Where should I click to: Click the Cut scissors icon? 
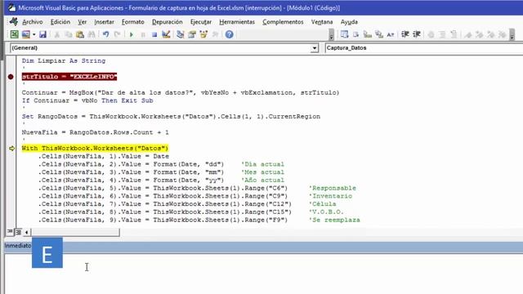[57, 34]
